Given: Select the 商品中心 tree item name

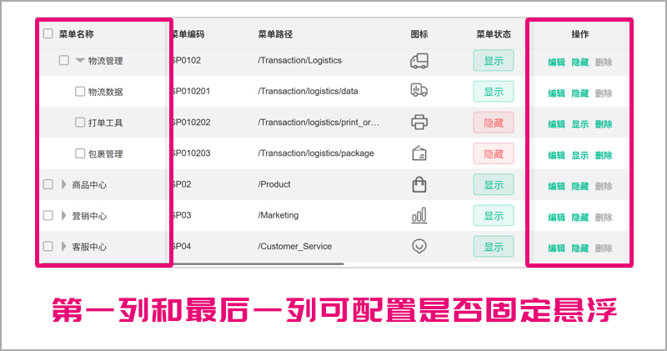Looking at the screenshot, I should [x=89, y=185].
